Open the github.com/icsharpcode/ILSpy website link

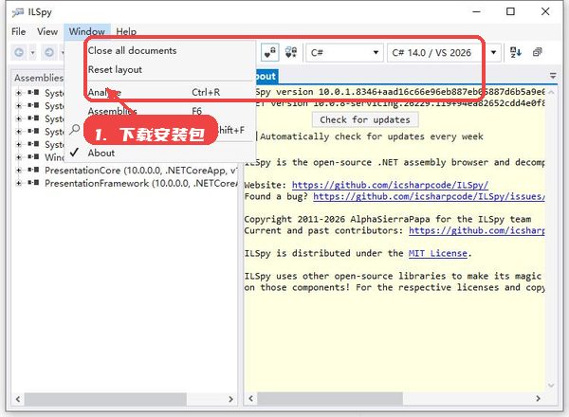click(x=390, y=185)
